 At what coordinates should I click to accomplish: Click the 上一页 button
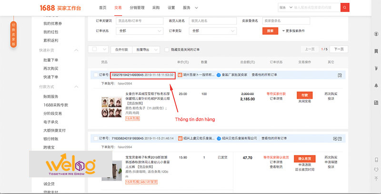(x=310, y=49)
